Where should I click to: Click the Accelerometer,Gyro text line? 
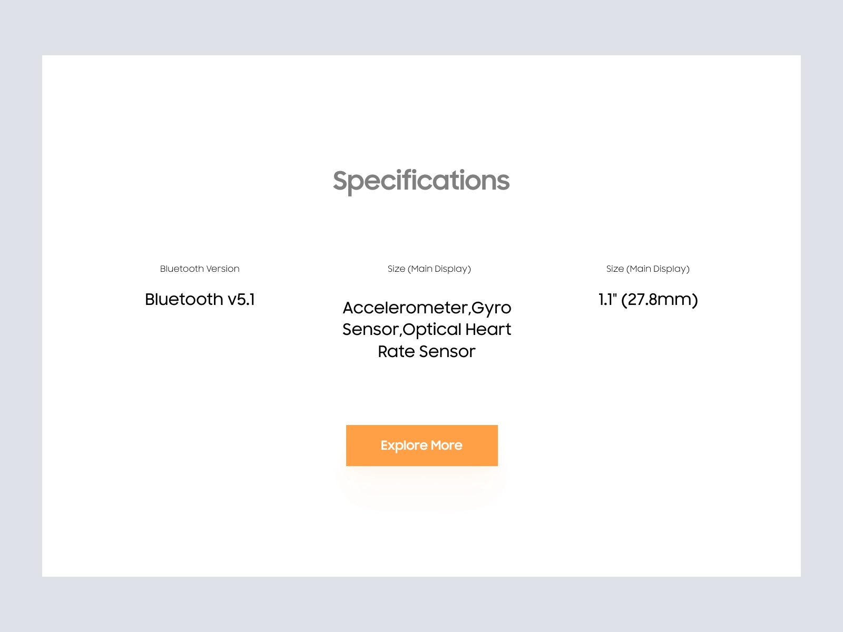(x=427, y=308)
